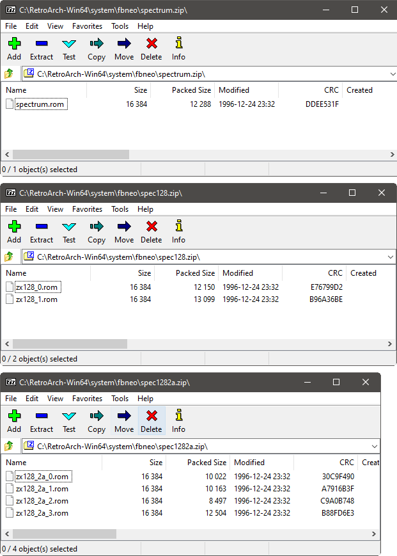
Task: Expand address dropdown in spec128.zip window
Action: [390, 257]
